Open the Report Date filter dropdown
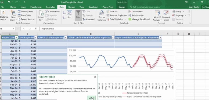 click(16, 37)
